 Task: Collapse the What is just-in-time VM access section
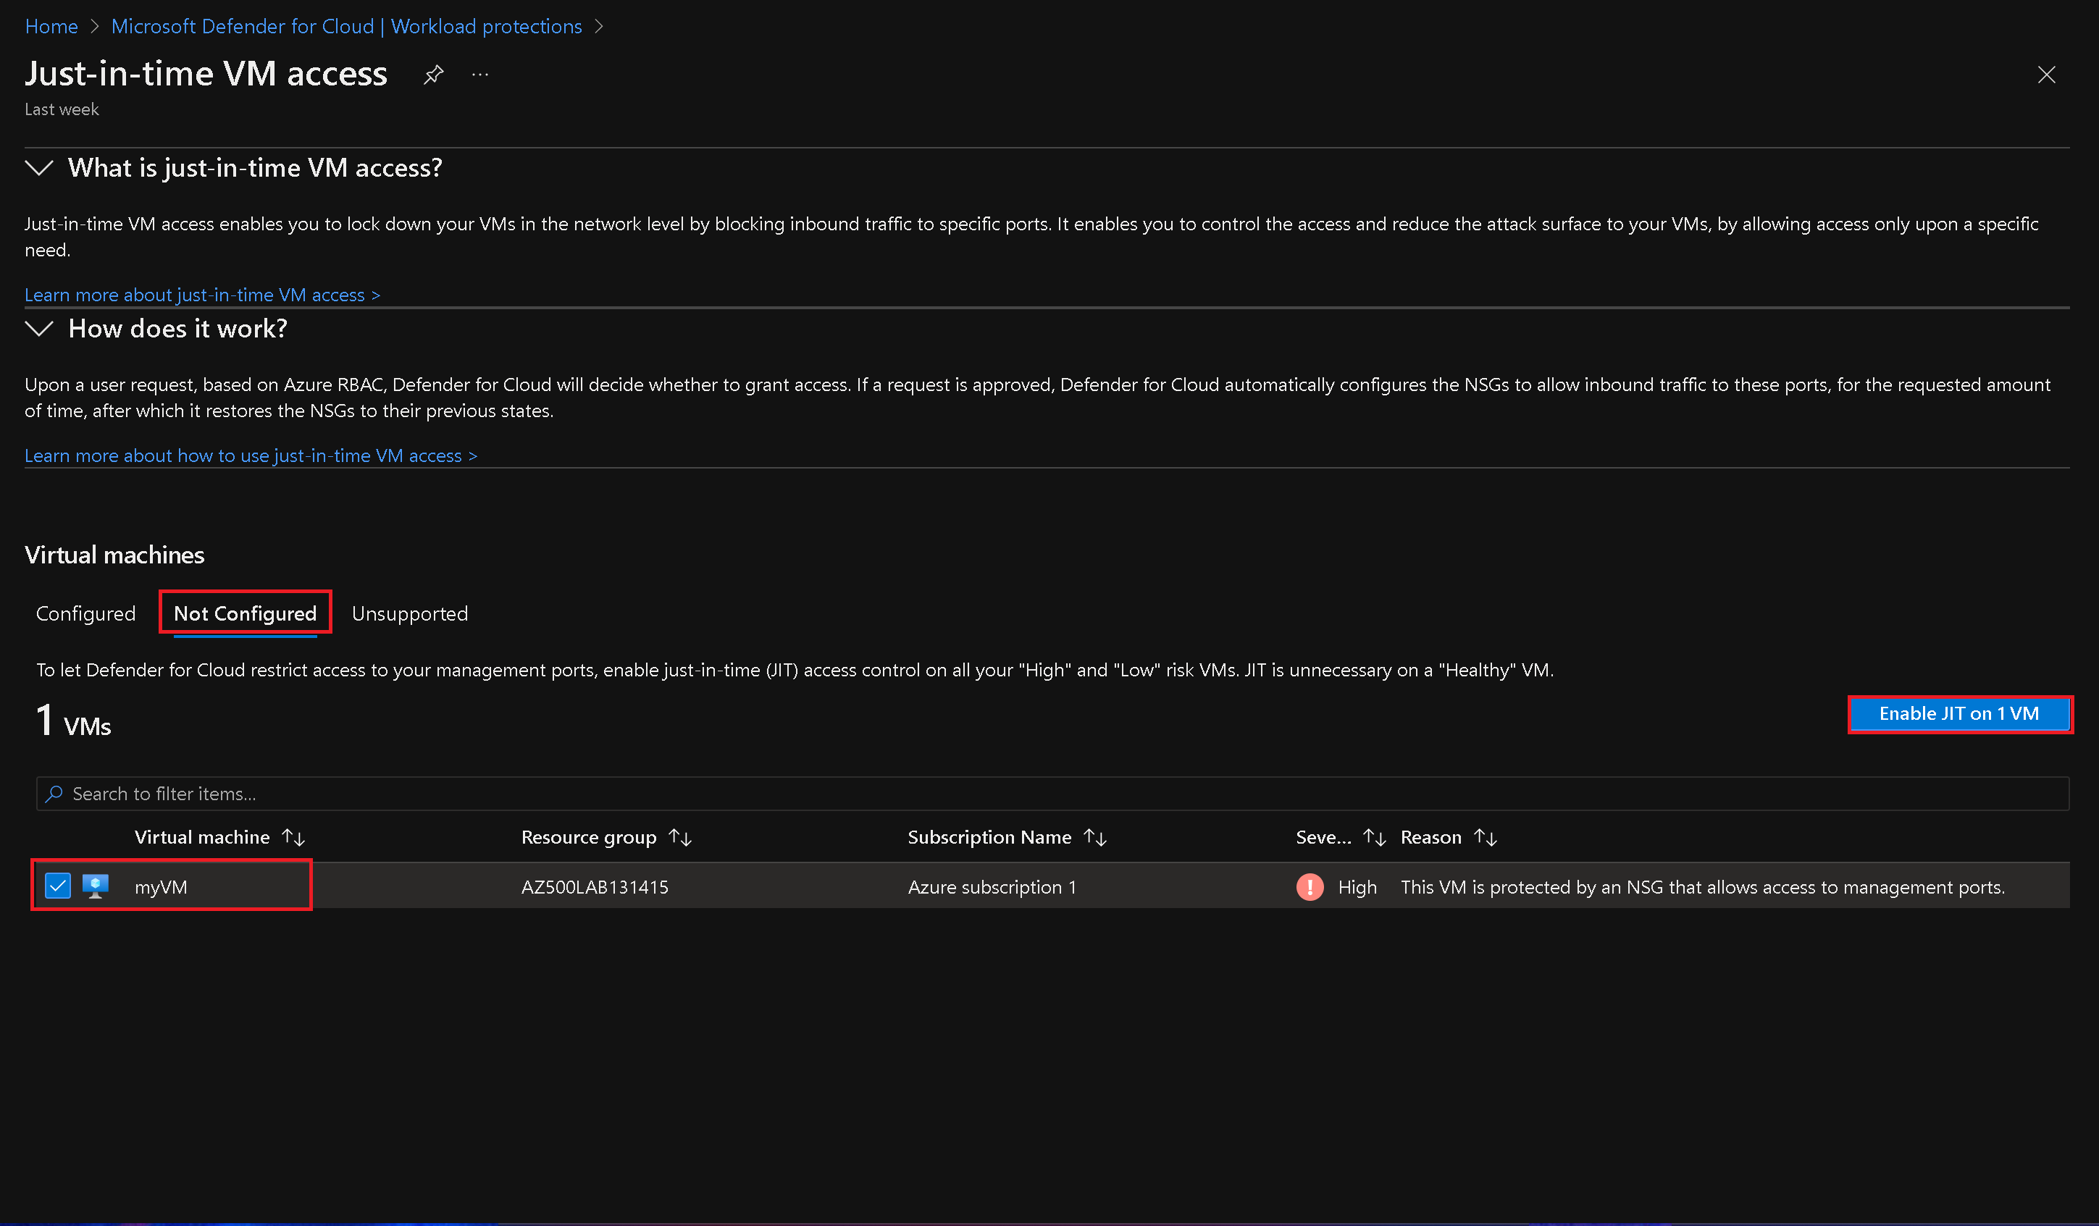click(x=38, y=167)
